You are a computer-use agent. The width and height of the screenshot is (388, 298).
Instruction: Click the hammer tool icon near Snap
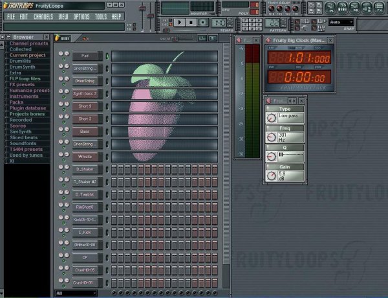pyautogui.click(x=305, y=29)
